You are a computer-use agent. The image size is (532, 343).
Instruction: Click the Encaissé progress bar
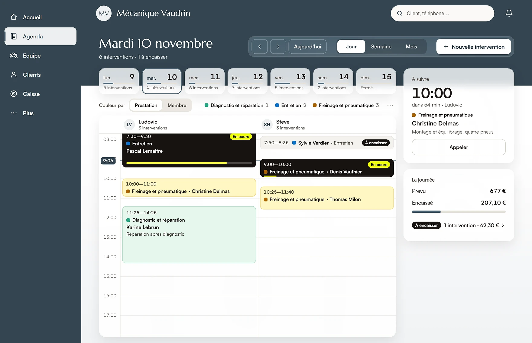[459, 212]
